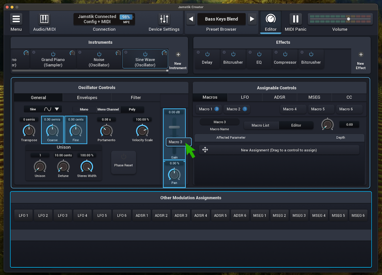Viewport: 382px width, 275px height.
Task: Click the Phase Reset button
Action: click(123, 162)
